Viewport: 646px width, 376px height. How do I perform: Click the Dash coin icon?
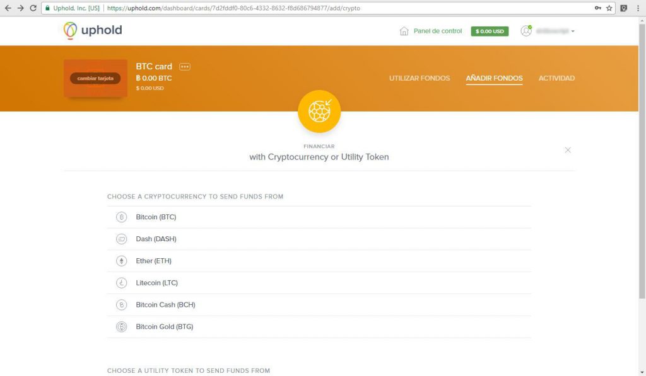(121, 239)
